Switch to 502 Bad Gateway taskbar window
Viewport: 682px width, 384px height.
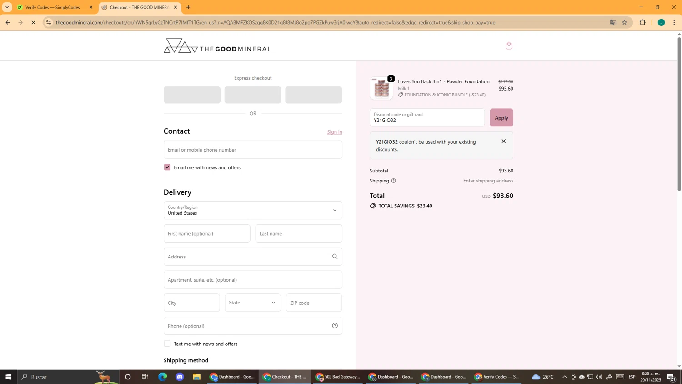(338, 377)
